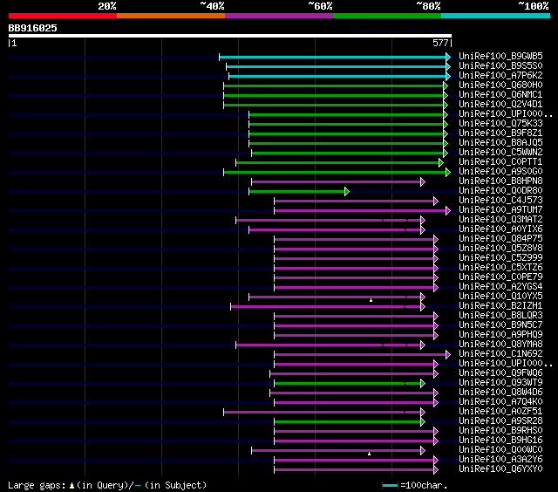The height and width of the screenshot is (492, 558).
Task: Click the white BB916025 query sequence bar
Action: [230, 36]
